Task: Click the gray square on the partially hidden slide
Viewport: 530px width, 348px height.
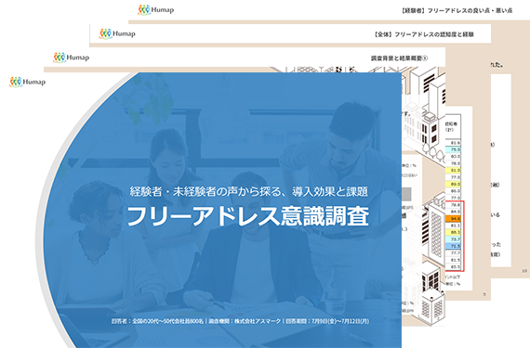Action: [406, 194]
